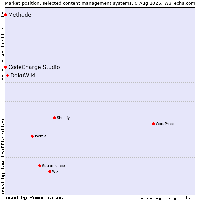200x200 pixels.
Task: Click the chart title mentioning W3Techs.com
Action: 100,3
